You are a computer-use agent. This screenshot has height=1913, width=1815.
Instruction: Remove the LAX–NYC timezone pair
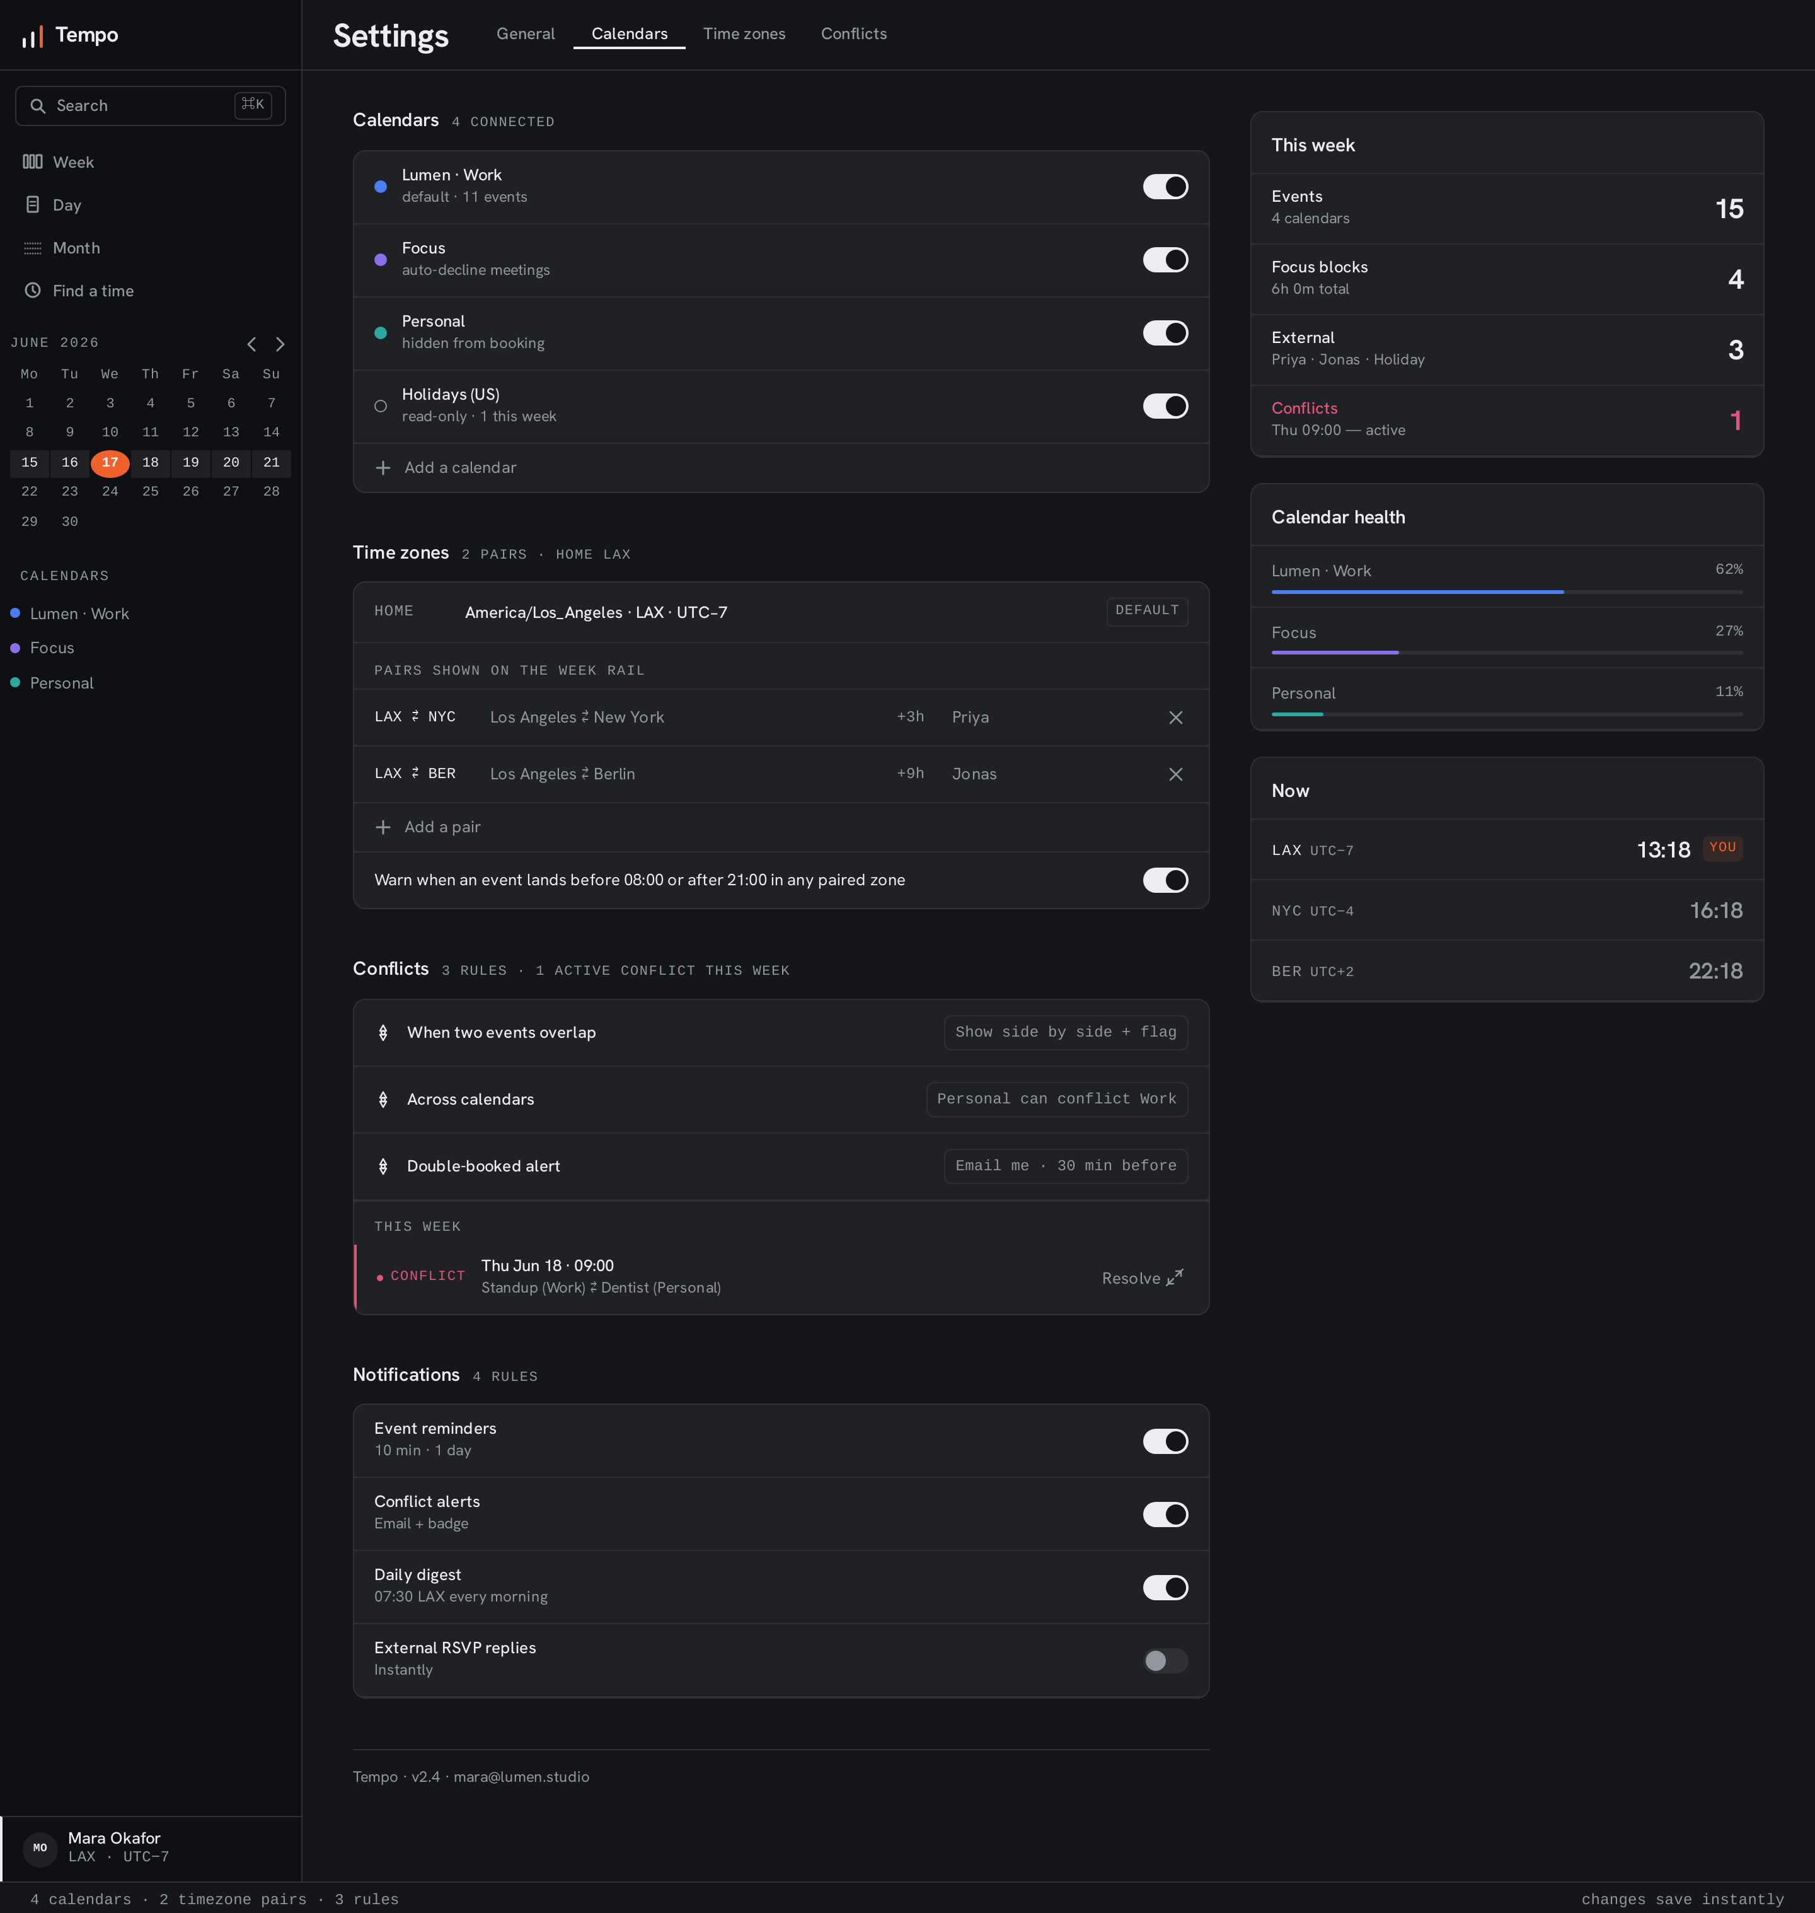(x=1175, y=718)
